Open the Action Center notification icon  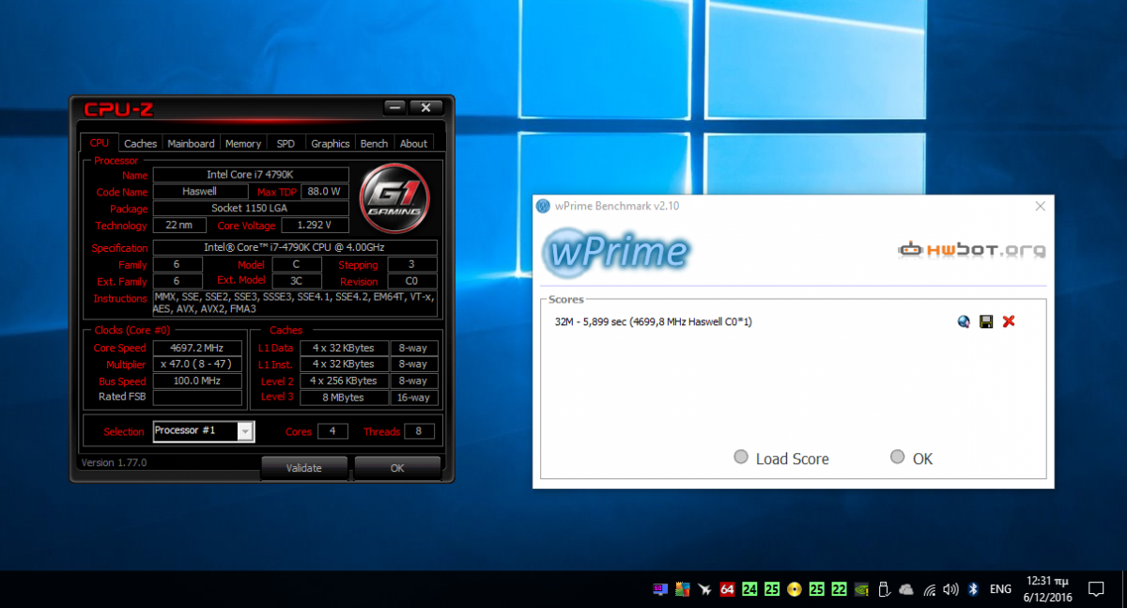click(1096, 589)
